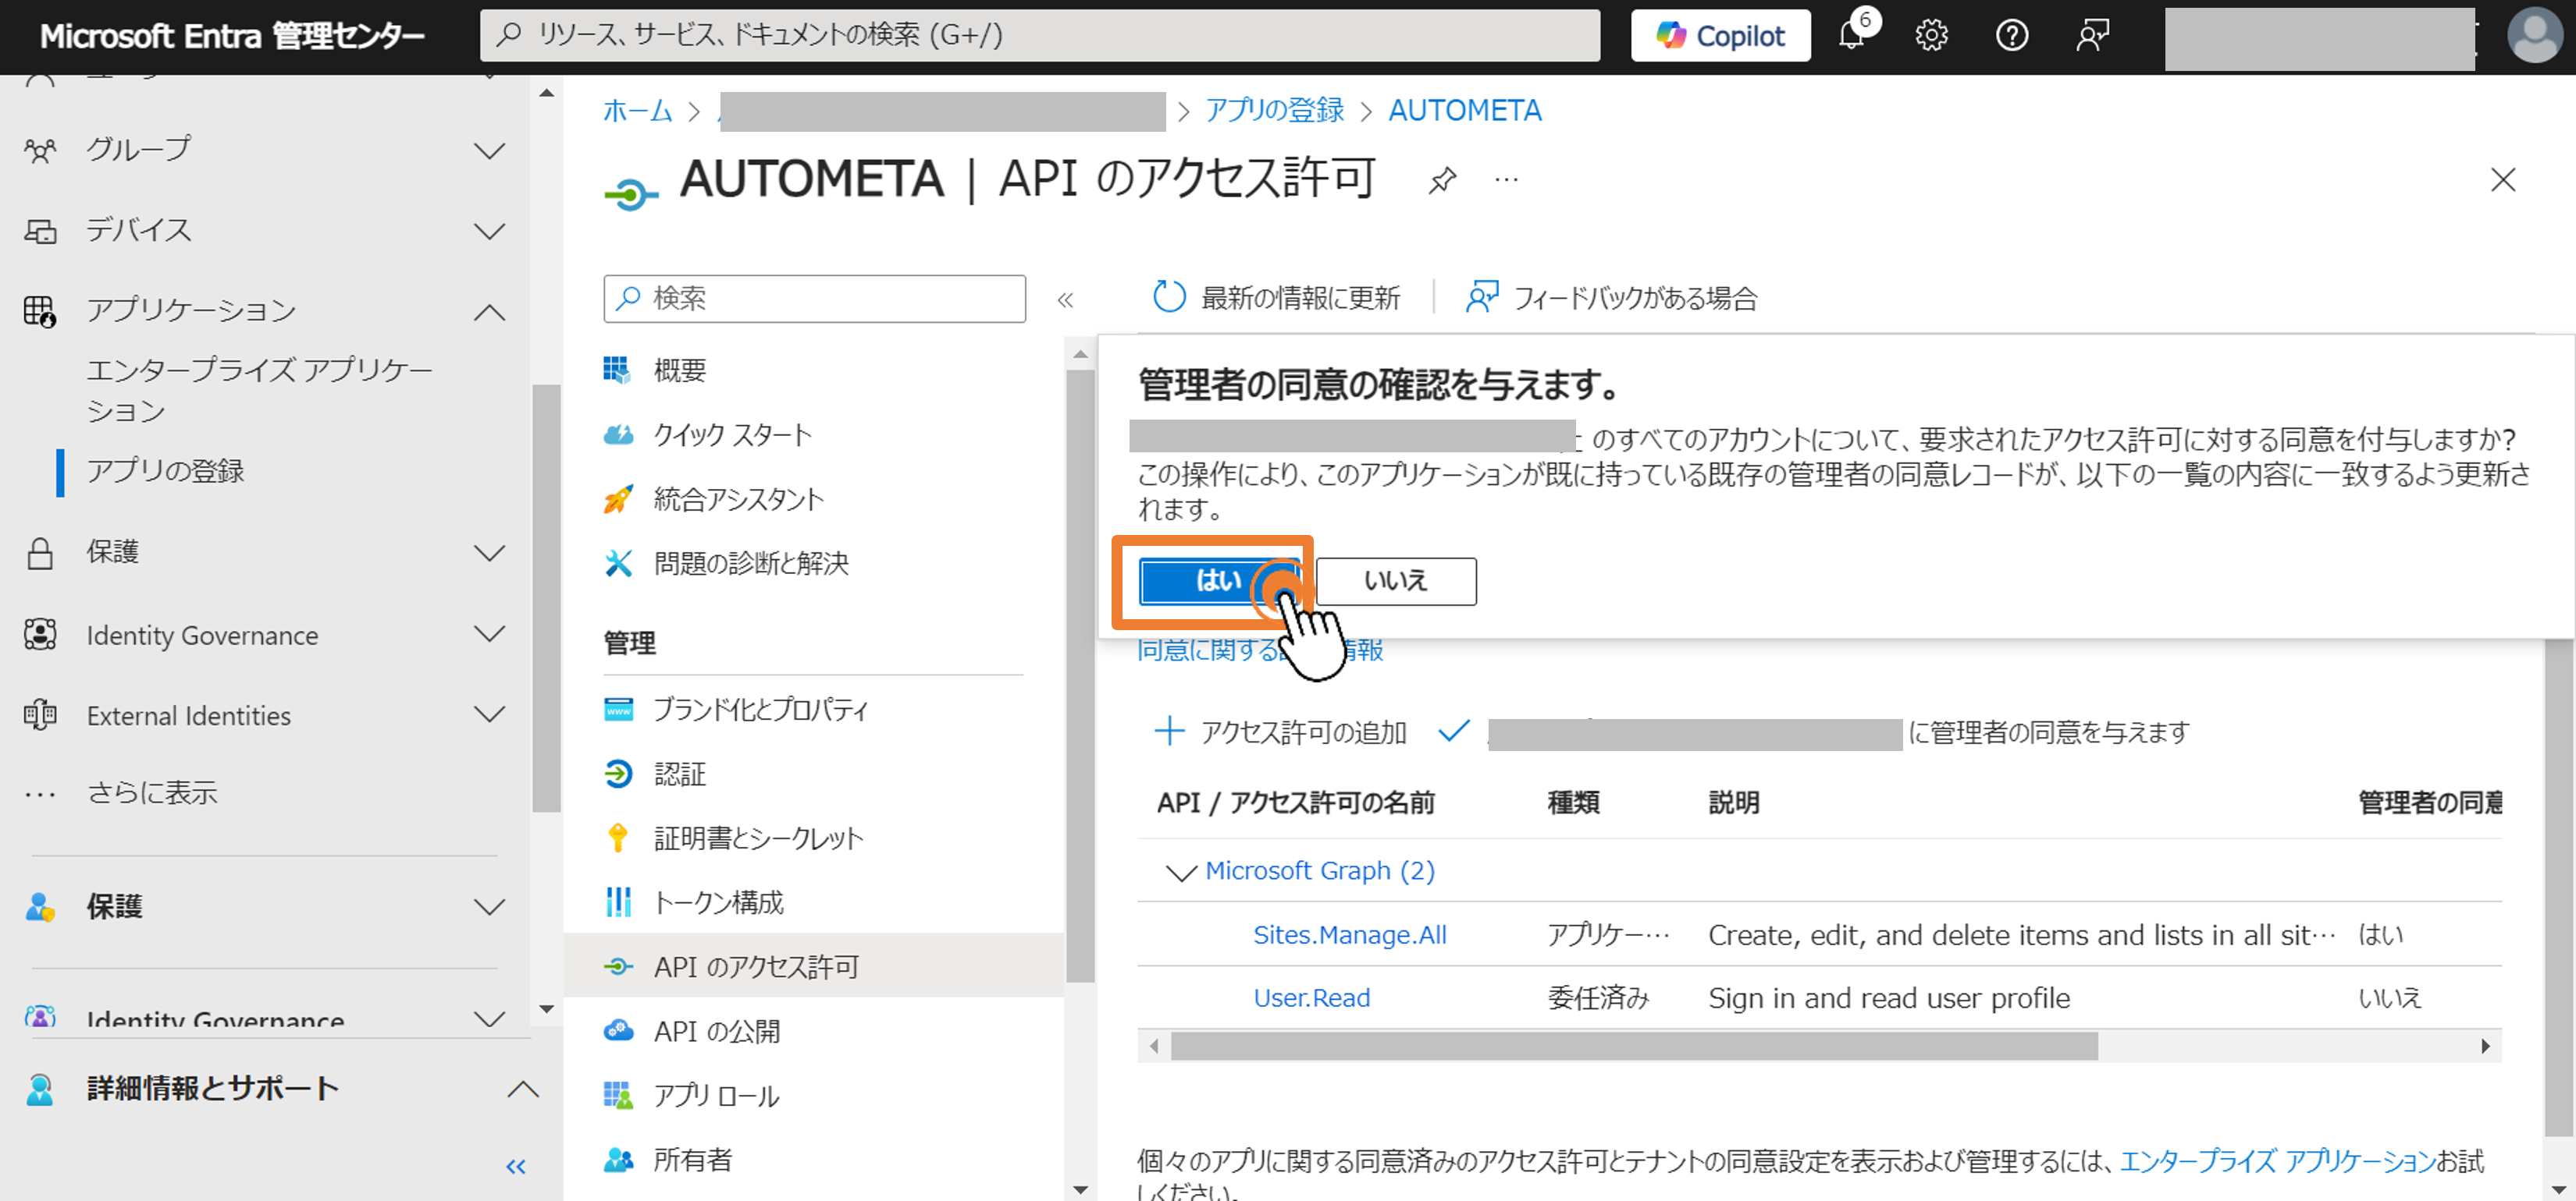Collapse the left navigation with double-chevron
Viewport: 2576px width, 1201px height.
pyautogui.click(x=516, y=1166)
